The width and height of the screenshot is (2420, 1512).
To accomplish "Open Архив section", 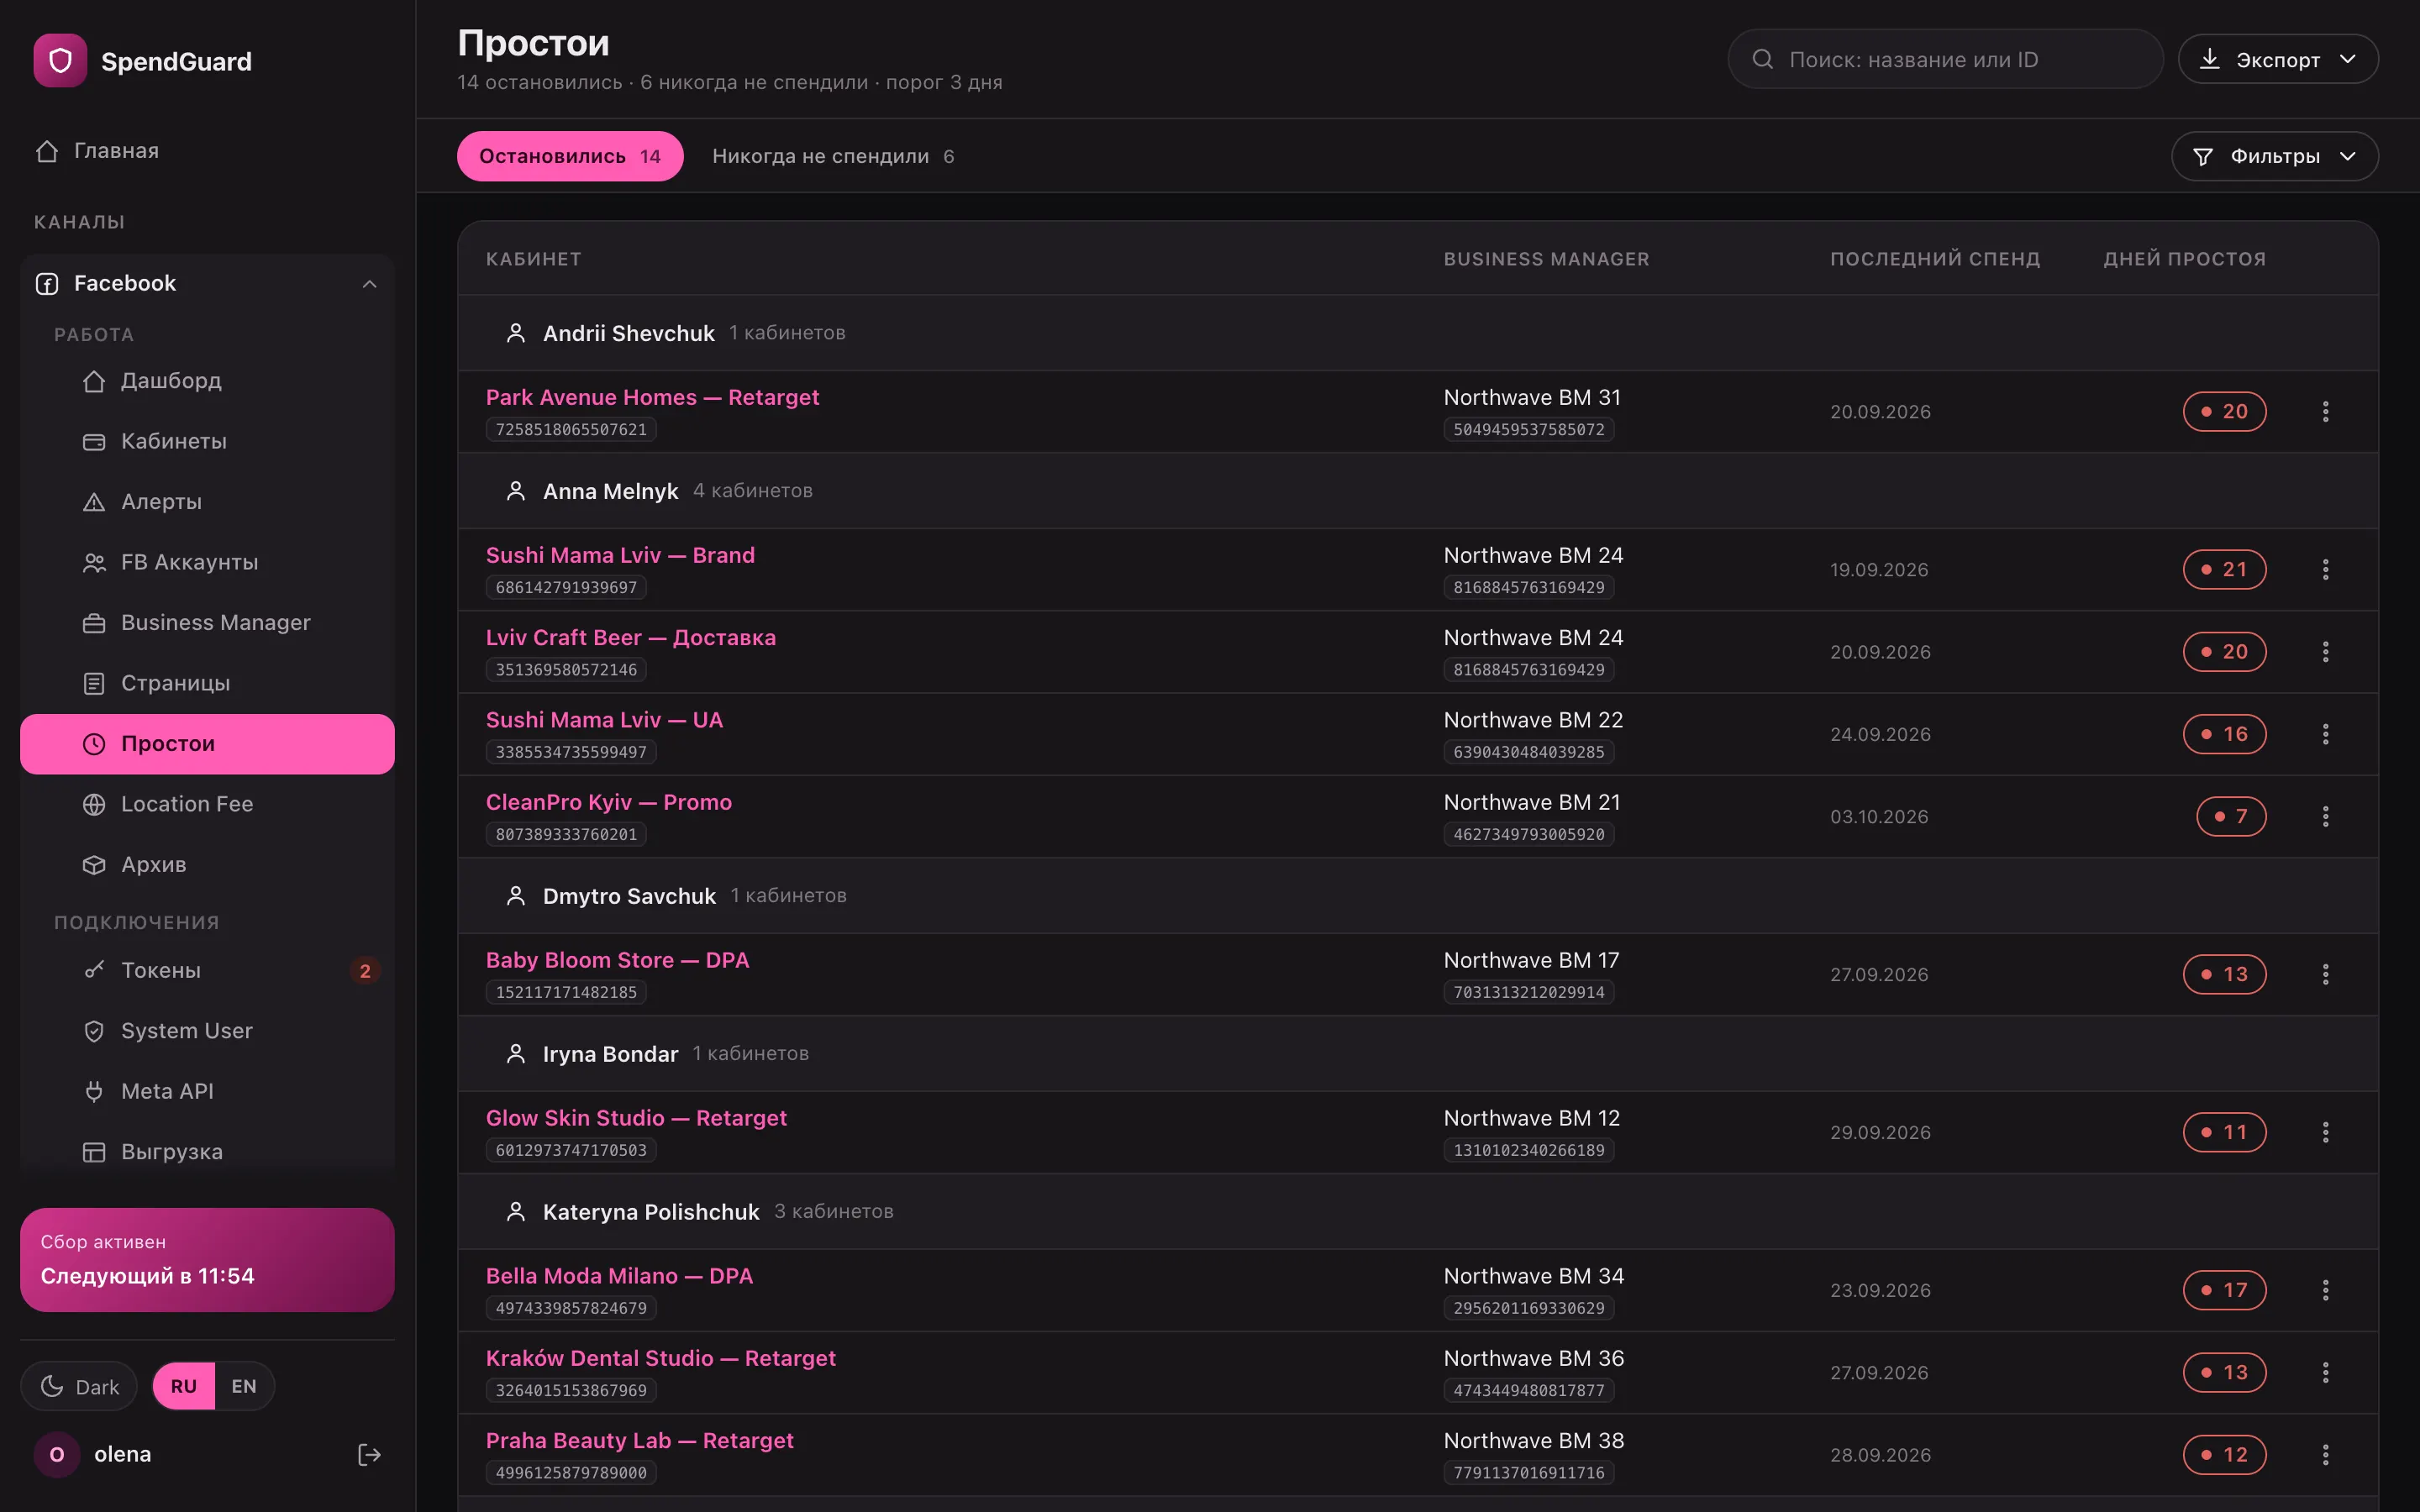I will (207, 865).
